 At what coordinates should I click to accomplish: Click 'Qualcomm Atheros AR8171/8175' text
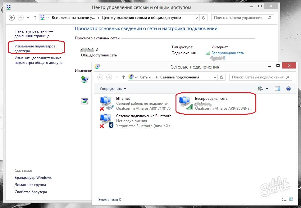coord(145,108)
